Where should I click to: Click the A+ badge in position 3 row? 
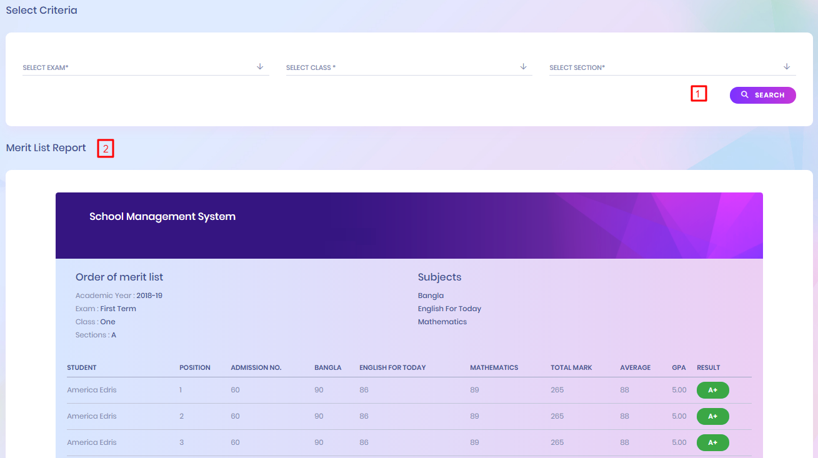point(712,442)
